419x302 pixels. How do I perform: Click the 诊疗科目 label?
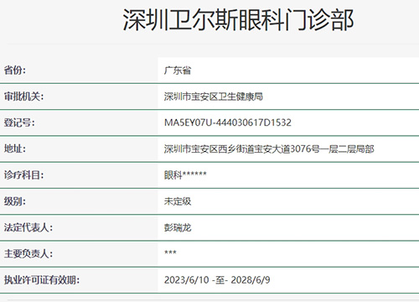(23, 175)
